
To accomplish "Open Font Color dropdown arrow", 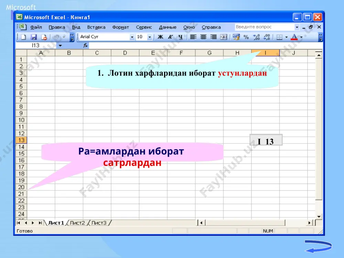I will click(x=301, y=37).
